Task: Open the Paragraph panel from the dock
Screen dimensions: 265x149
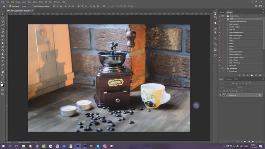Action: pos(215,32)
